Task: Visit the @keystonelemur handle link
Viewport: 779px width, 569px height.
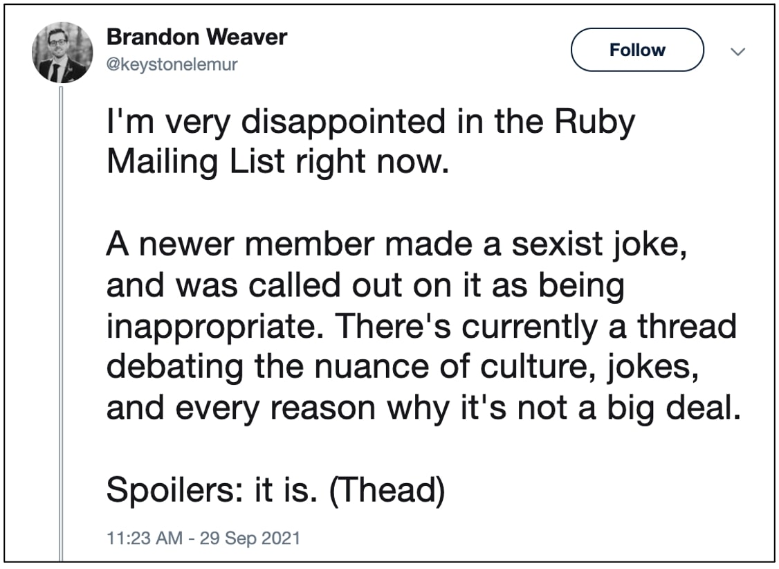Action: click(x=172, y=64)
